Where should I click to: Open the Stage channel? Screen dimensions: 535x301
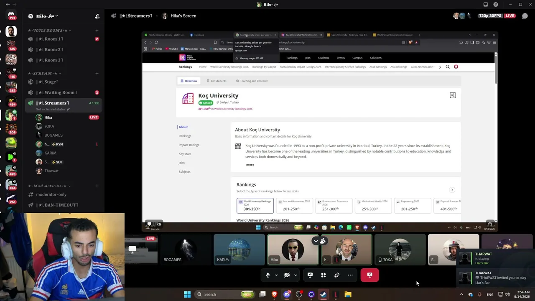(64, 82)
